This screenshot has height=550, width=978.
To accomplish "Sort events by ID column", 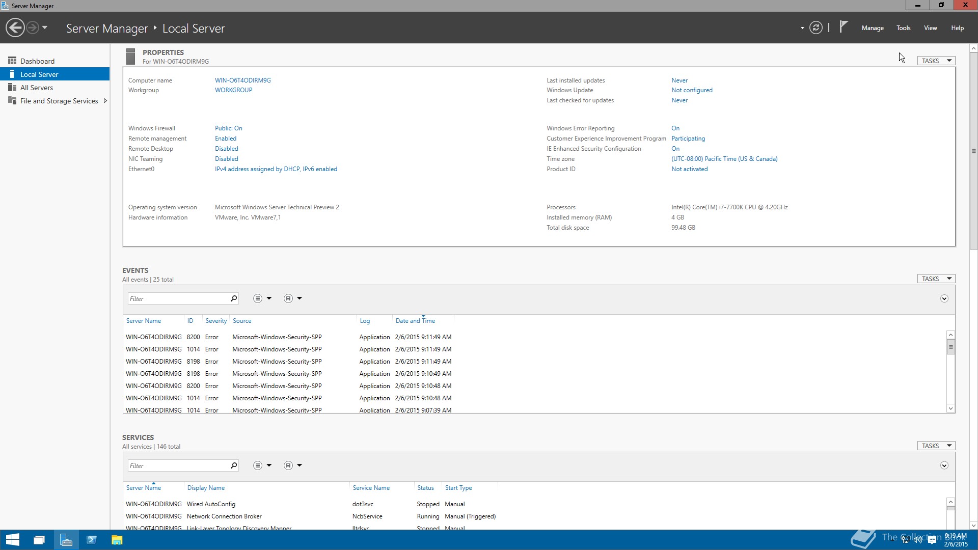I will pyautogui.click(x=190, y=321).
